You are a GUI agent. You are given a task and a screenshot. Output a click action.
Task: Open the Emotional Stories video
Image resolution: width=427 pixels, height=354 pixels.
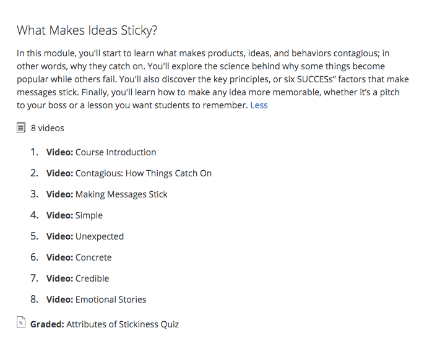[111, 300]
